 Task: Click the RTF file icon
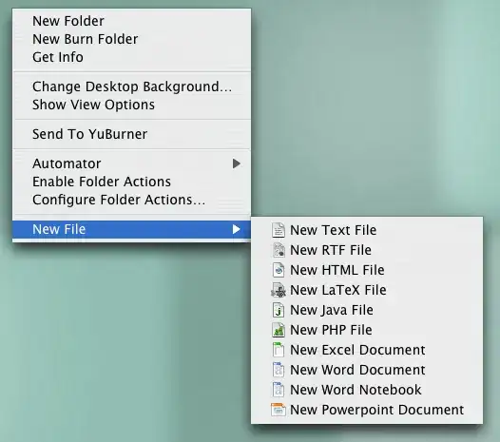[x=279, y=250]
